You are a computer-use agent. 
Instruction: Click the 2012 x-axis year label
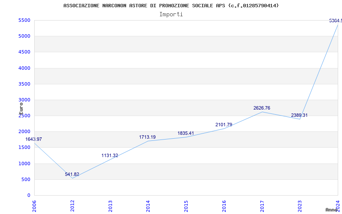point(73,205)
